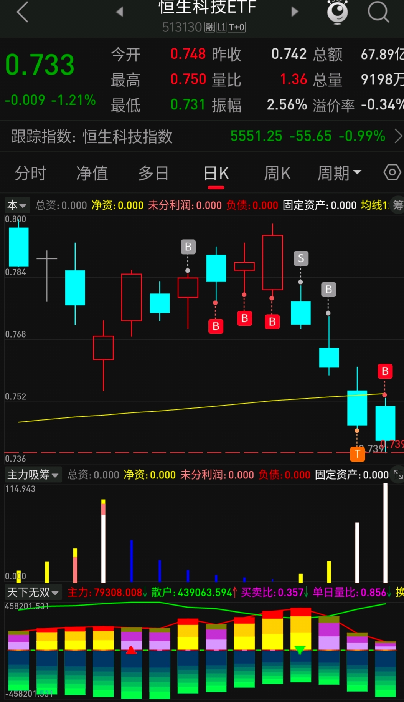This screenshot has height=702, width=404.
Task: Tap the 主力: 79308.008 reading
Action: pyautogui.click(x=107, y=593)
